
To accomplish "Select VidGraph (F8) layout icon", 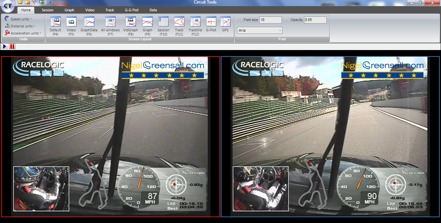I will [130, 22].
